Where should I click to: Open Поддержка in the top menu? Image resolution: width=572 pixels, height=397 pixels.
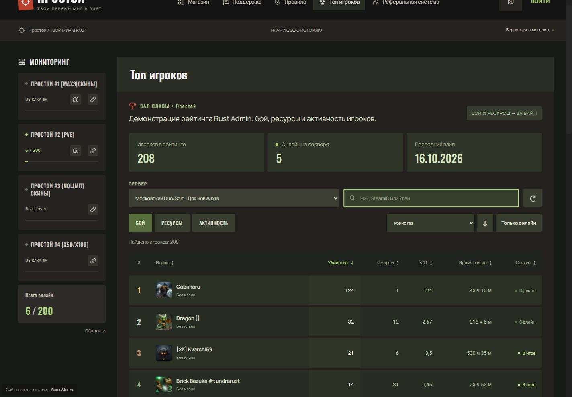point(242,2)
